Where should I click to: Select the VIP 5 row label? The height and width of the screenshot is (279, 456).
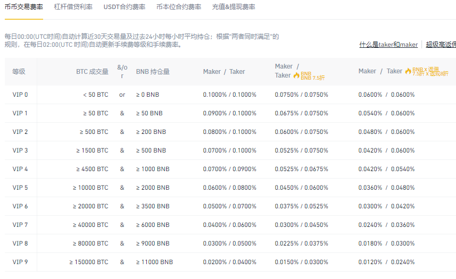(x=20, y=188)
